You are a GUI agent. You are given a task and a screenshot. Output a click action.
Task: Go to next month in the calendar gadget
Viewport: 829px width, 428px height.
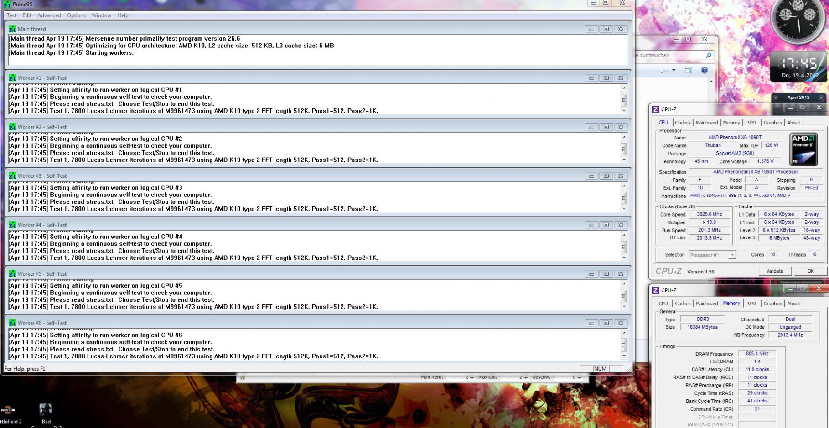821,98
